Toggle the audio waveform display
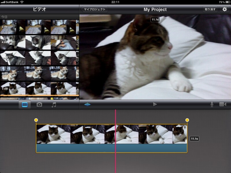 tap(87, 104)
